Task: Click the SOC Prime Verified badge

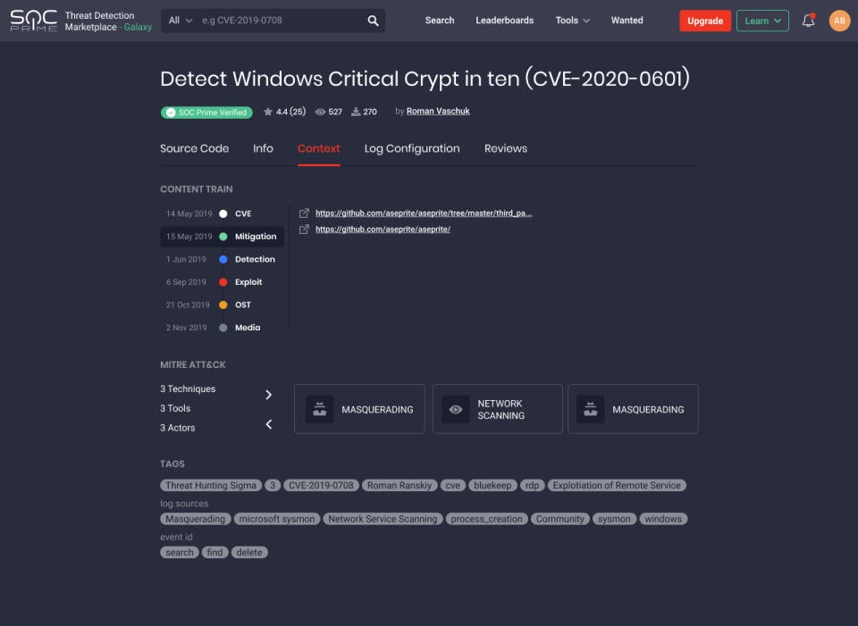Action: (206, 113)
